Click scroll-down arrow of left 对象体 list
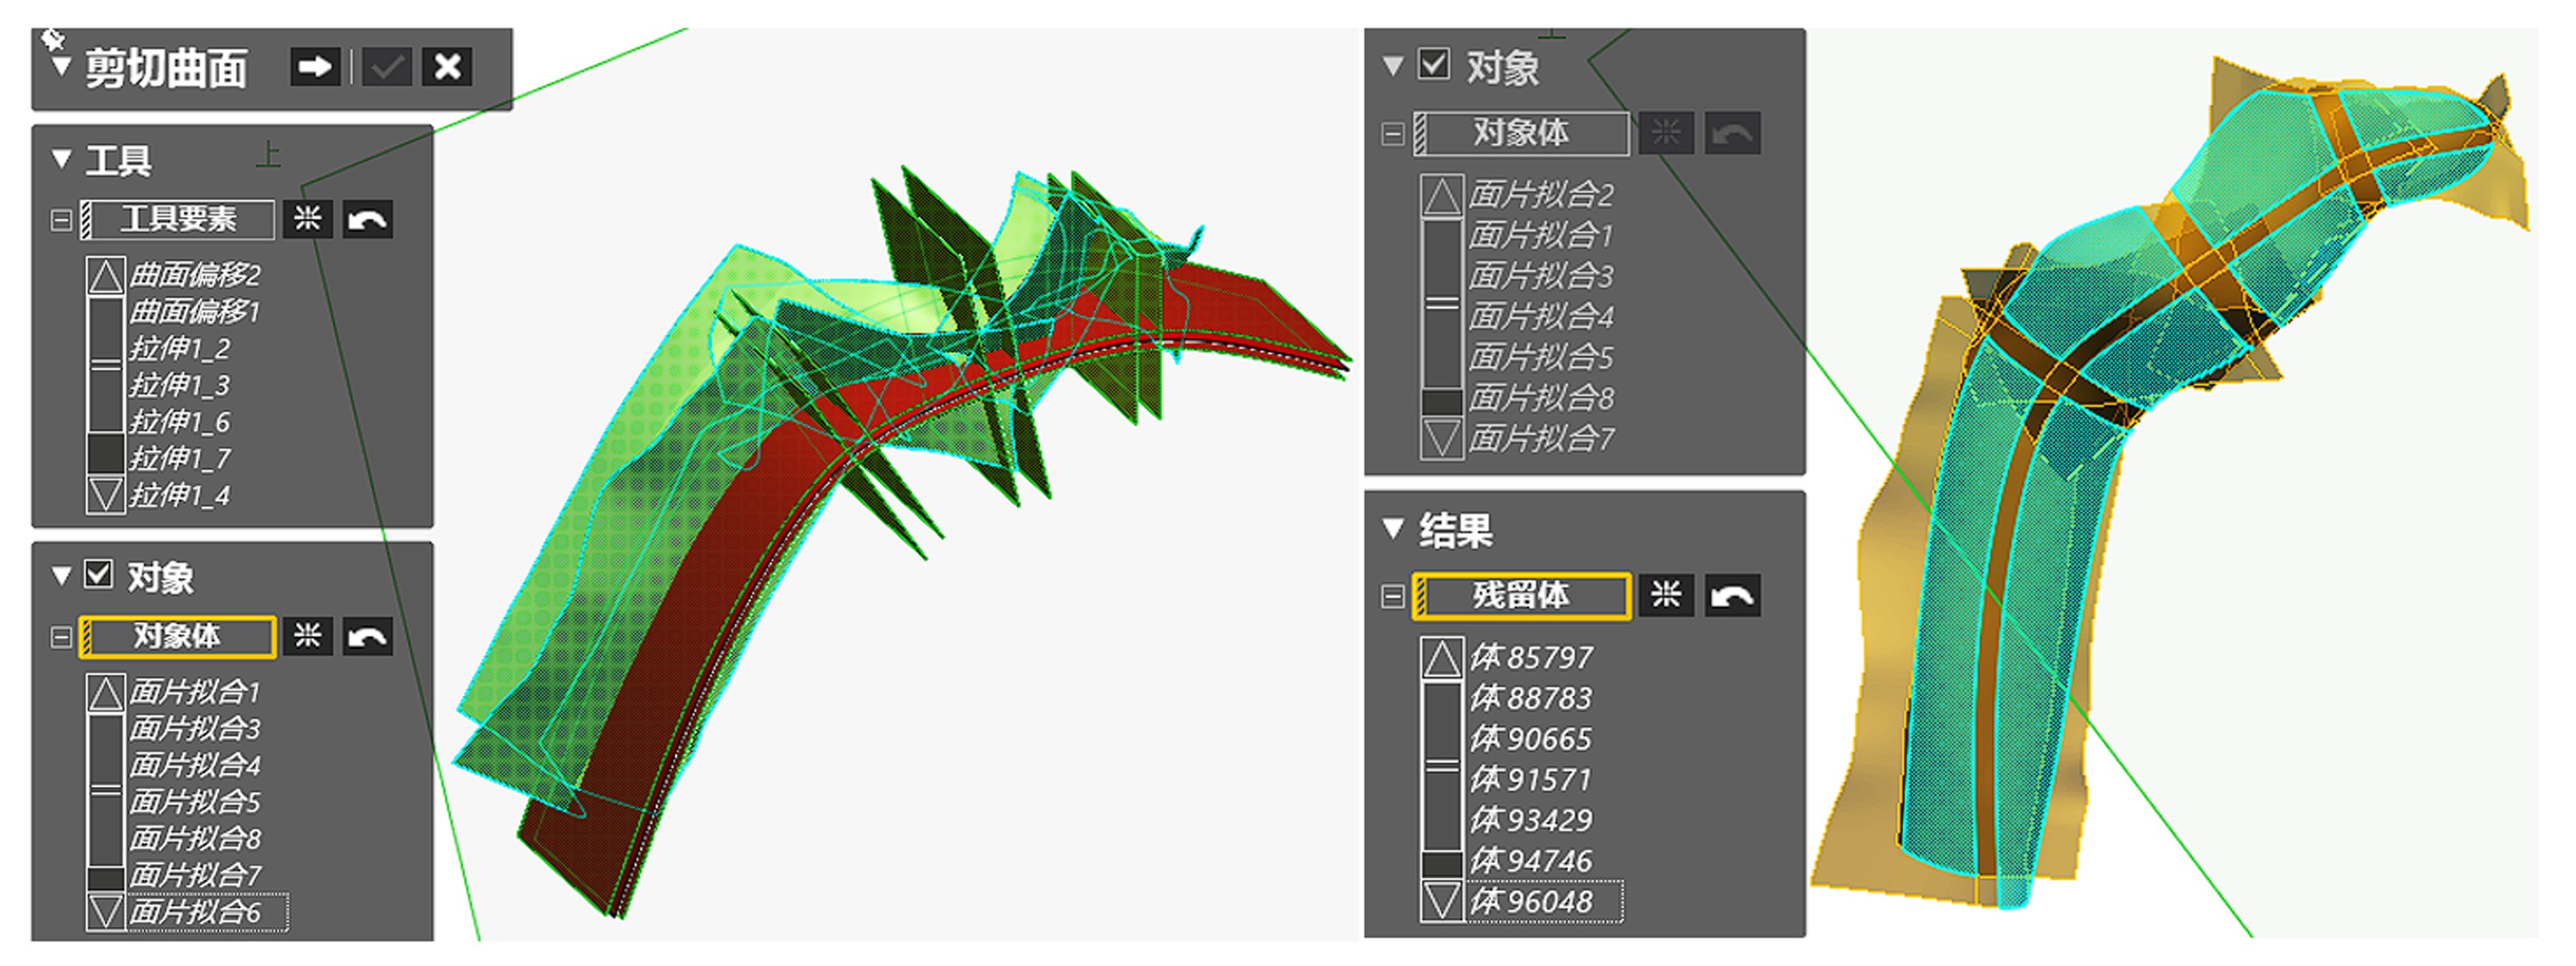2576x966 pixels. coord(106,911)
